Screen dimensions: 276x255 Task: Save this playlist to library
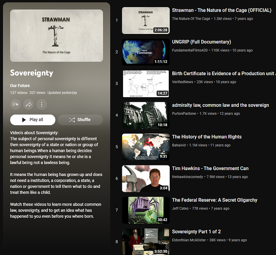click(15, 104)
